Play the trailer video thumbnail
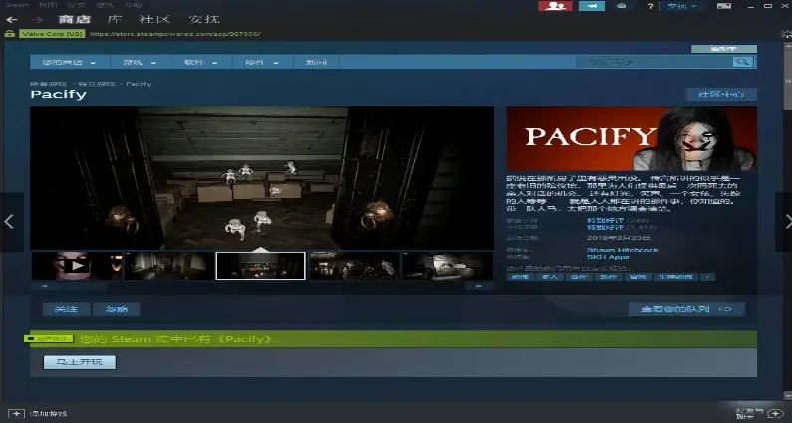The image size is (792, 423). click(77, 266)
